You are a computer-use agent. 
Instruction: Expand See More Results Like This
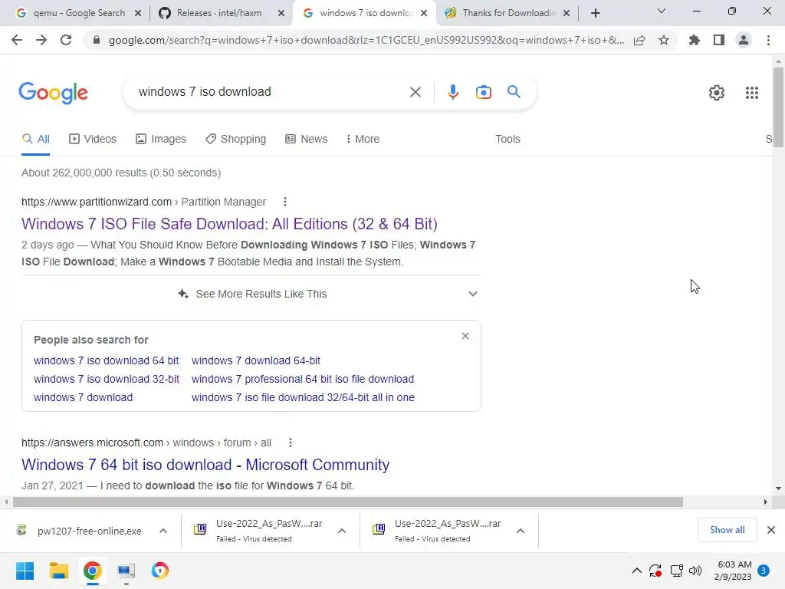tap(251, 294)
